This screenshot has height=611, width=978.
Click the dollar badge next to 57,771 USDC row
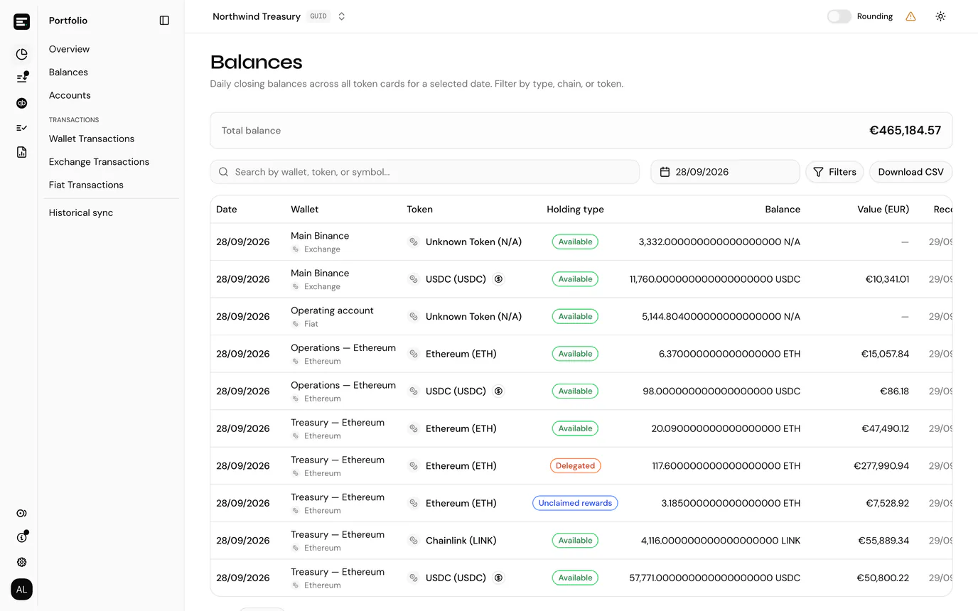[498, 578]
